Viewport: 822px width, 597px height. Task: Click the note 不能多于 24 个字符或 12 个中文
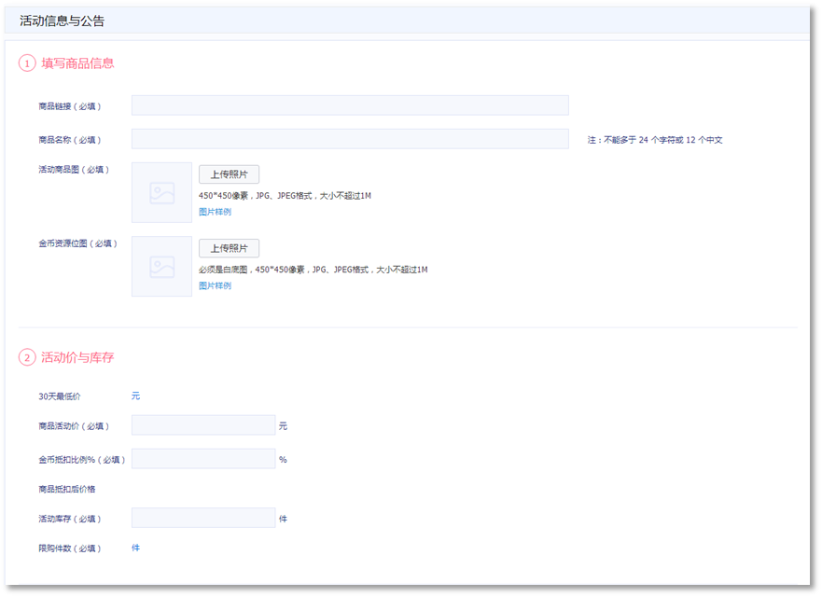click(655, 140)
